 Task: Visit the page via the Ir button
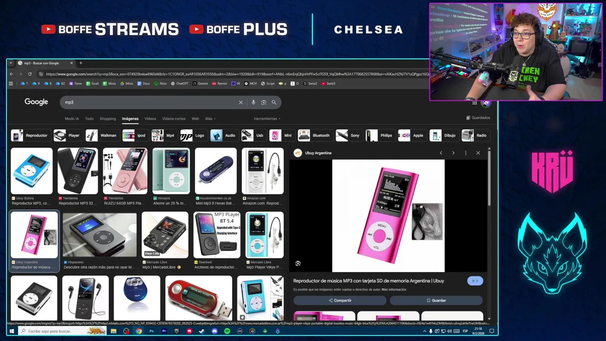point(475,281)
